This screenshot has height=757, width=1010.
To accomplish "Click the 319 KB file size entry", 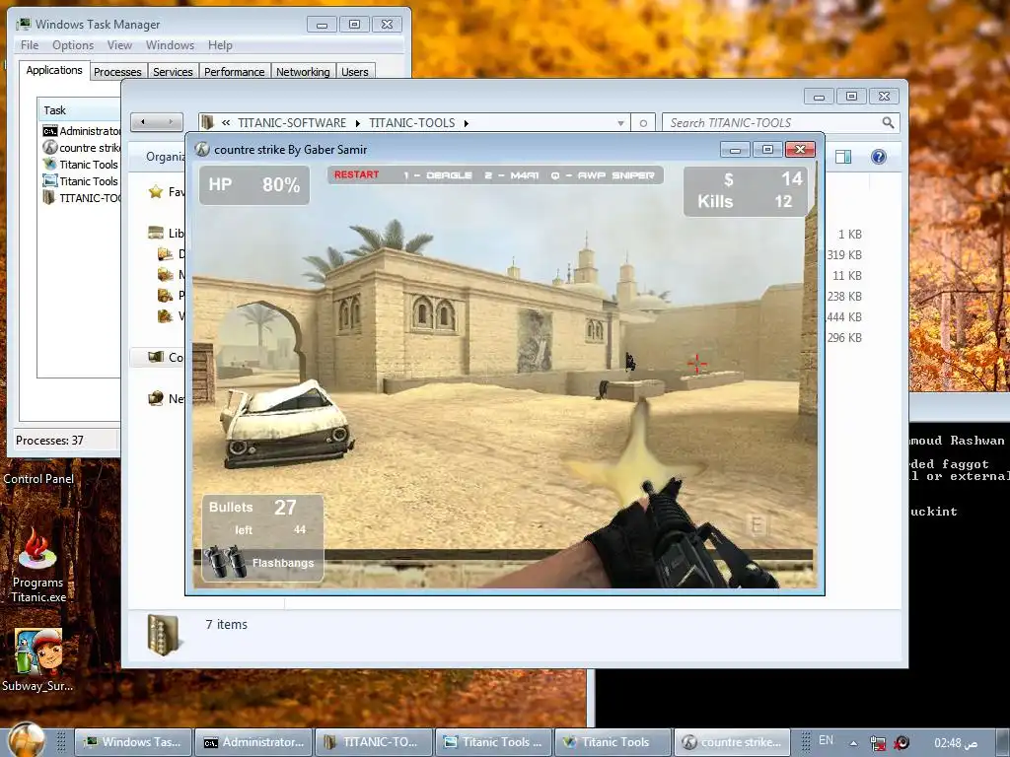I will (844, 255).
